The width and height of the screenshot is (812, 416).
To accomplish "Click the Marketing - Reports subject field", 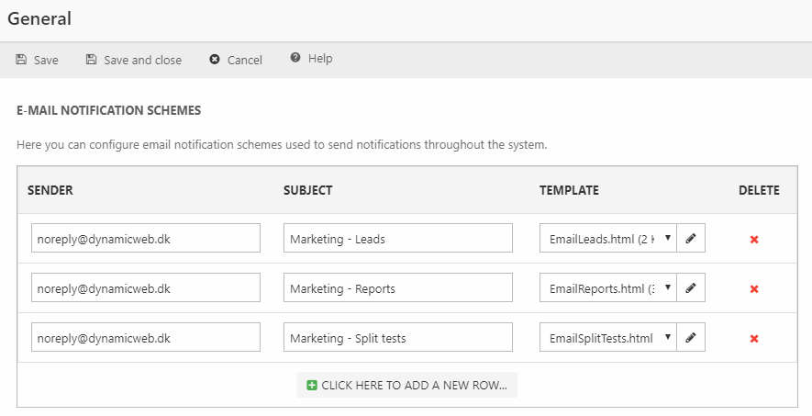I will pyautogui.click(x=397, y=288).
